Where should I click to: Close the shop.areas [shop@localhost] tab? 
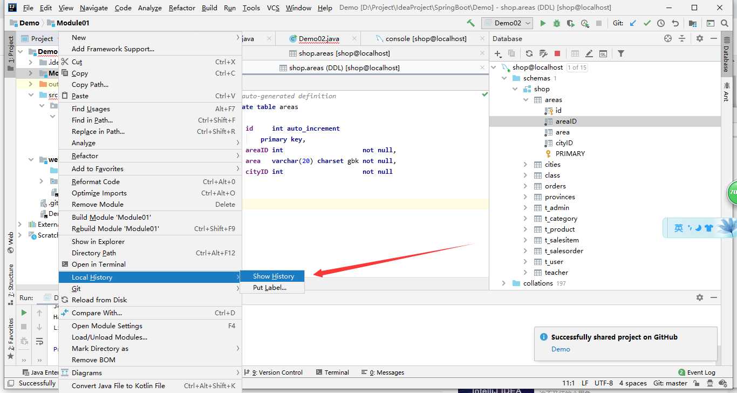pos(482,53)
